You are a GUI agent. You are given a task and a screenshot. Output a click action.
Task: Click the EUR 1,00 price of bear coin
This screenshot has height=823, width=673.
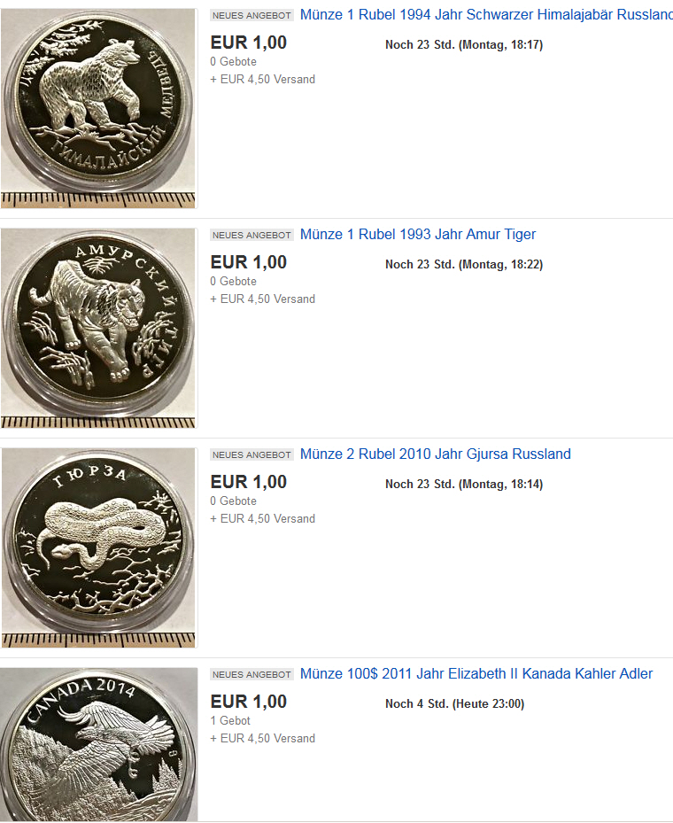249,43
